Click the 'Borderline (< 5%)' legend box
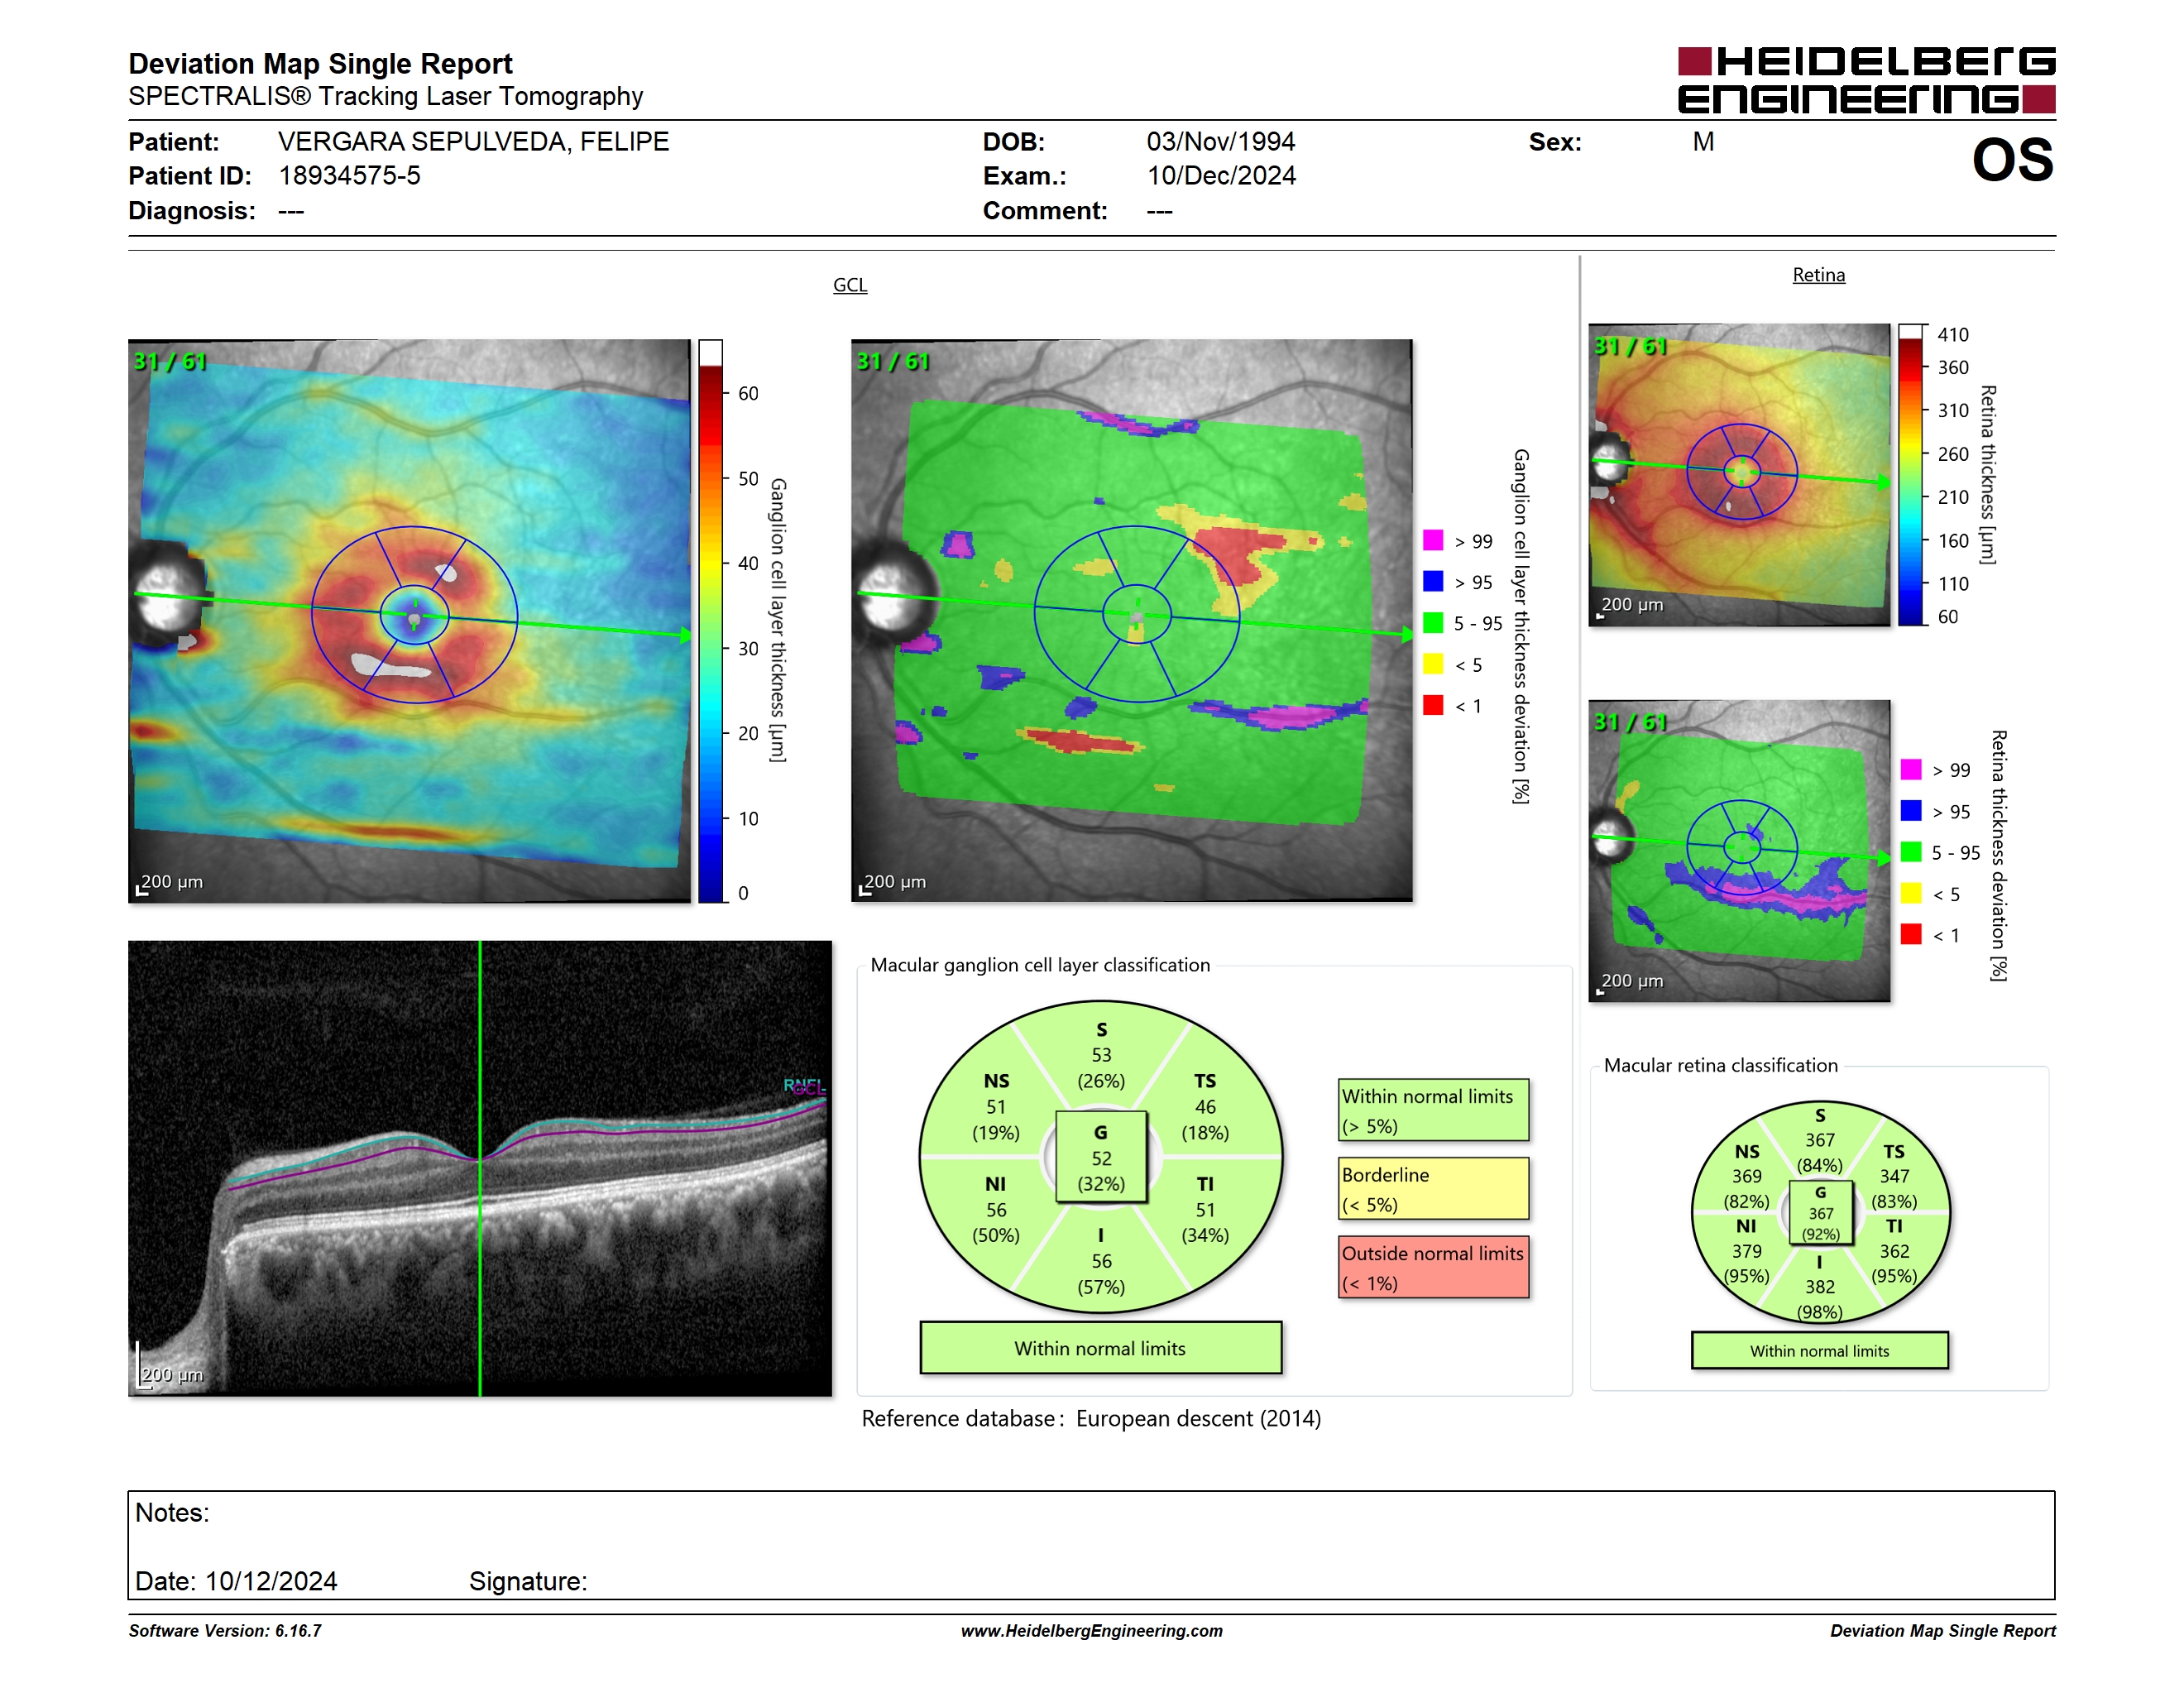Screen dimensions: 2184x1688 pyautogui.click(x=1433, y=1189)
